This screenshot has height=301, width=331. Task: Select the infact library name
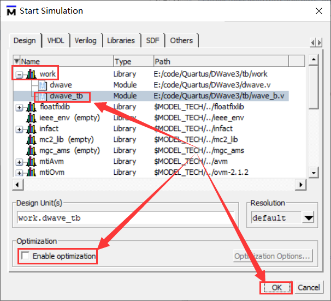coord(49,128)
